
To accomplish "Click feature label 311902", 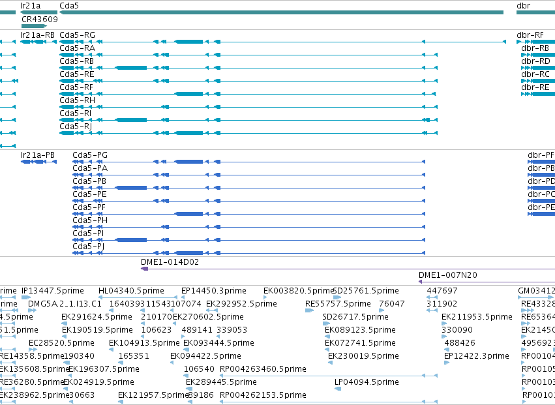I will pyautogui.click(x=442, y=304).
